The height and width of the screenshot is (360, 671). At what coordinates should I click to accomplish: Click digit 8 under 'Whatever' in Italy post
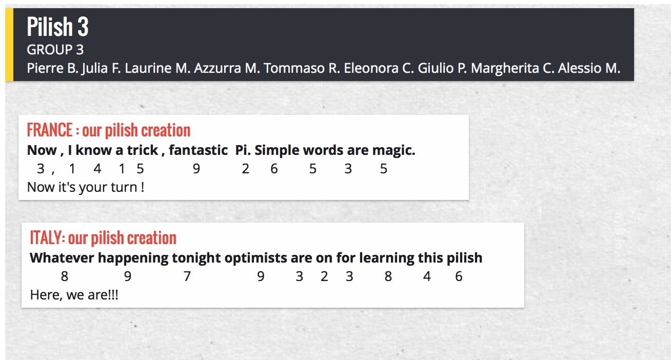[x=64, y=276]
